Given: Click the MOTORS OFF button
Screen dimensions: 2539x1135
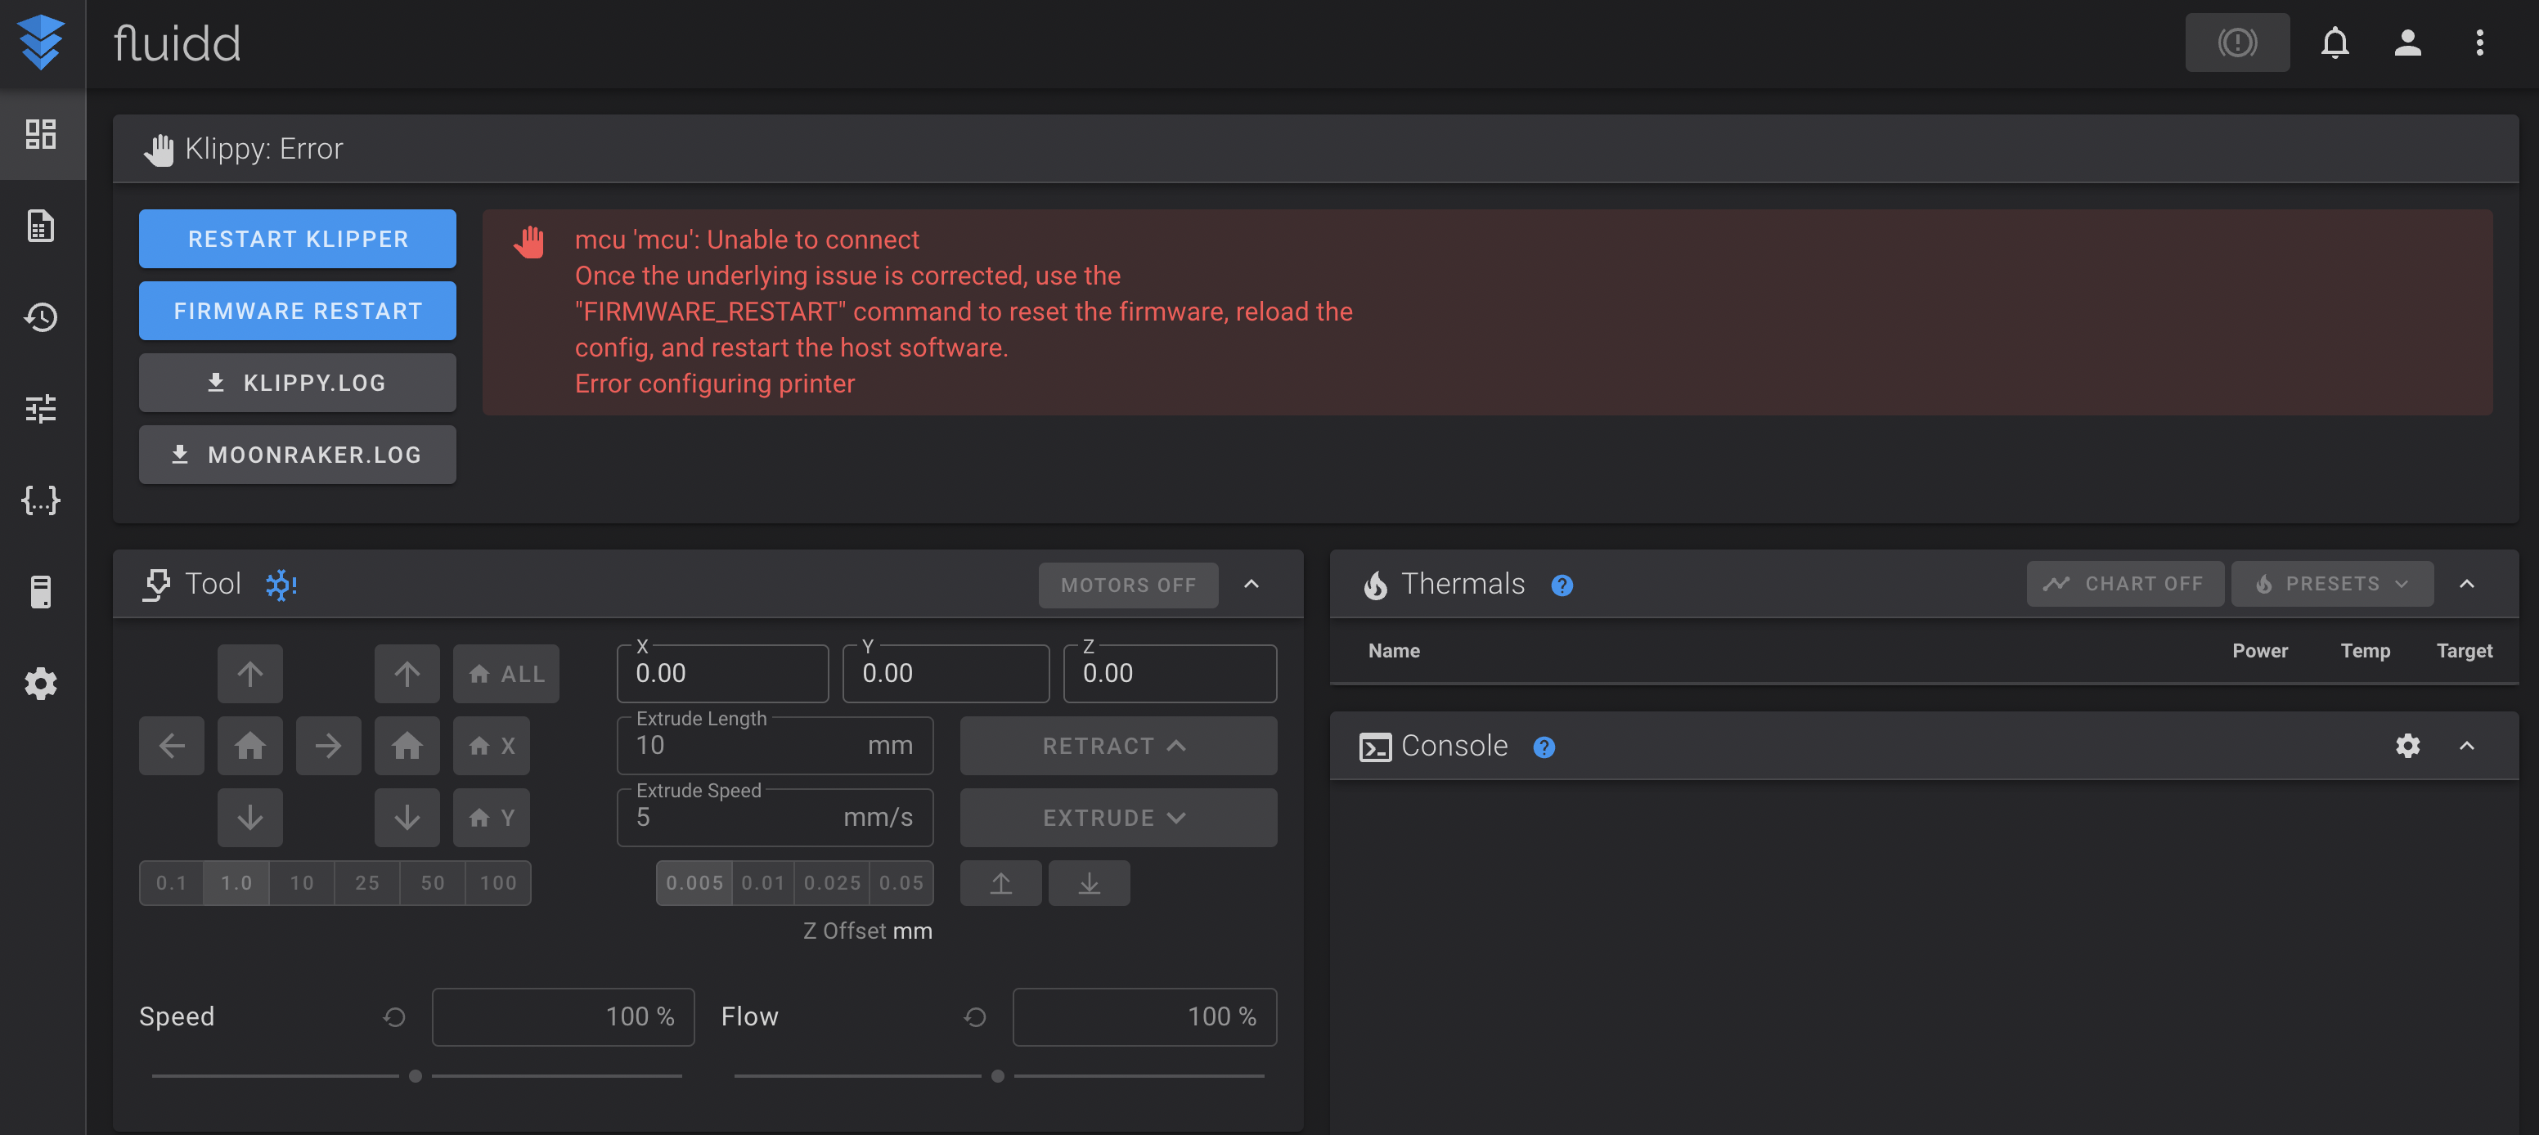Looking at the screenshot, I should (1129, 585).
